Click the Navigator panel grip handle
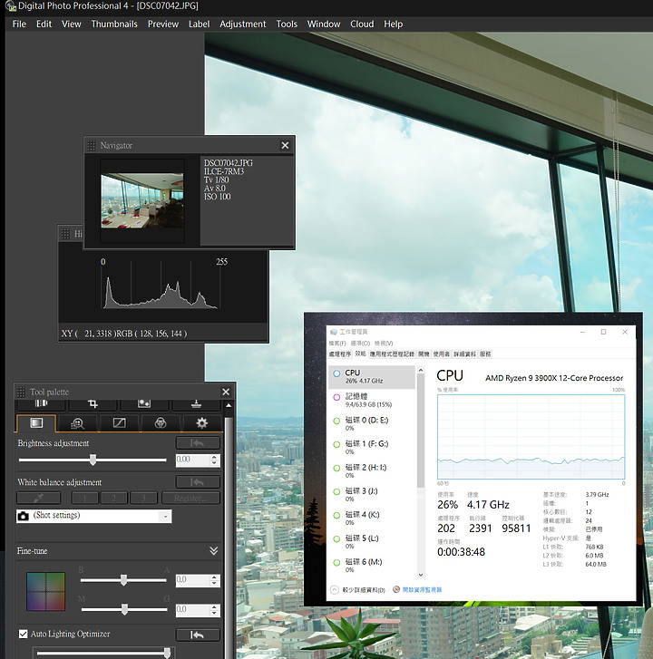653x659 pixels. click(x=92, y=145)
